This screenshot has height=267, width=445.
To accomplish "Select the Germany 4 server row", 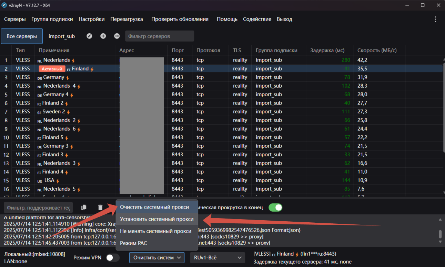I will click(x=221, y=94).
